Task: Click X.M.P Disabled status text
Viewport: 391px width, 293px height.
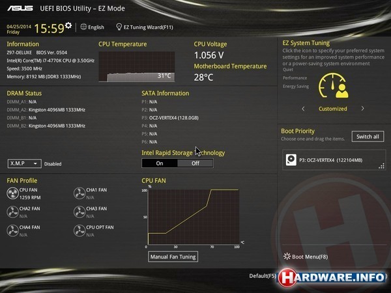Action: coord(53,164)
